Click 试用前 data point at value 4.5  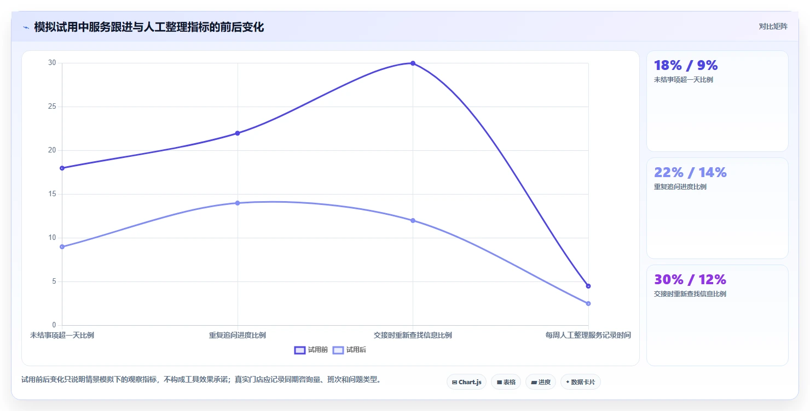(x=588, y=286)
